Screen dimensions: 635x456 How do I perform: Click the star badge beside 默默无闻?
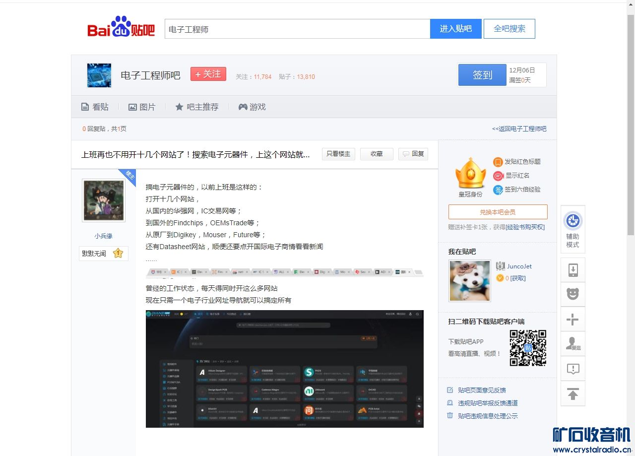click(x=118, y=254)
